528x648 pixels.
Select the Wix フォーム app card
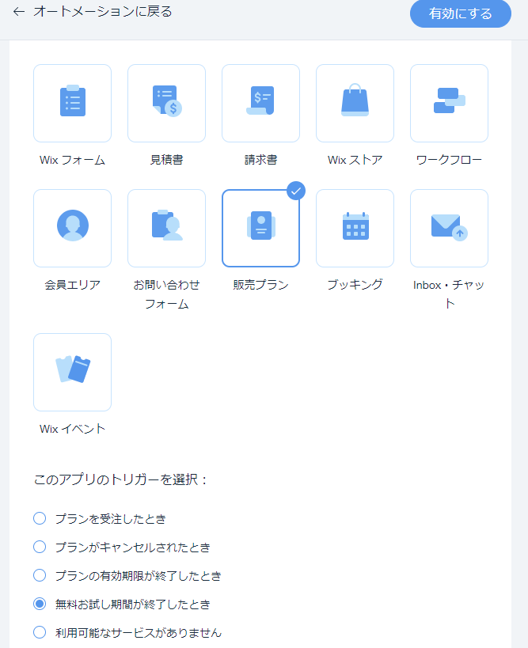[72, 104]
